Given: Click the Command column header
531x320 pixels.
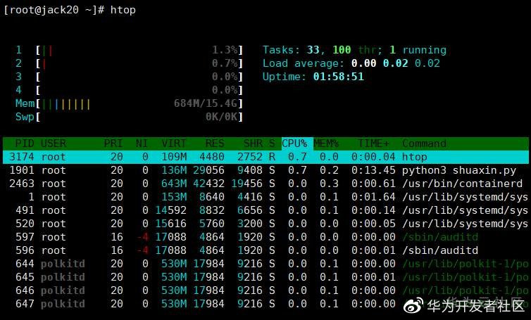Looking at the screenshot, I should point(425,143).
